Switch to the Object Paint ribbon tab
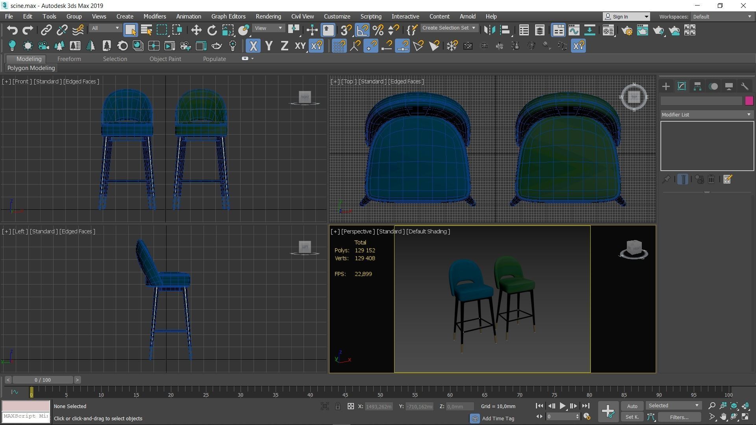 point(165,59)
